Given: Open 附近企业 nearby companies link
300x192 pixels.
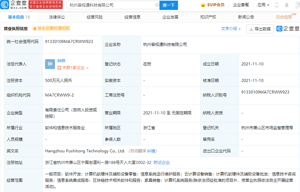Looking at the screenshot, I should 162,162.
